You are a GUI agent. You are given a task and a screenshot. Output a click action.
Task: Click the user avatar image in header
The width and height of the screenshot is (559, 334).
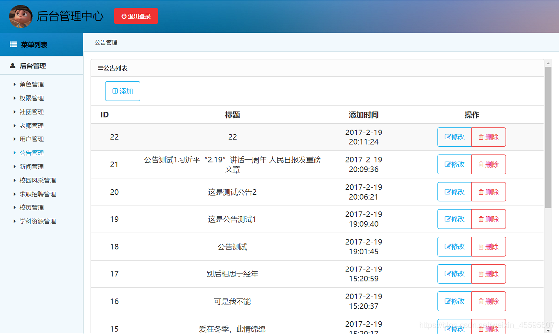tap(21, 16)
